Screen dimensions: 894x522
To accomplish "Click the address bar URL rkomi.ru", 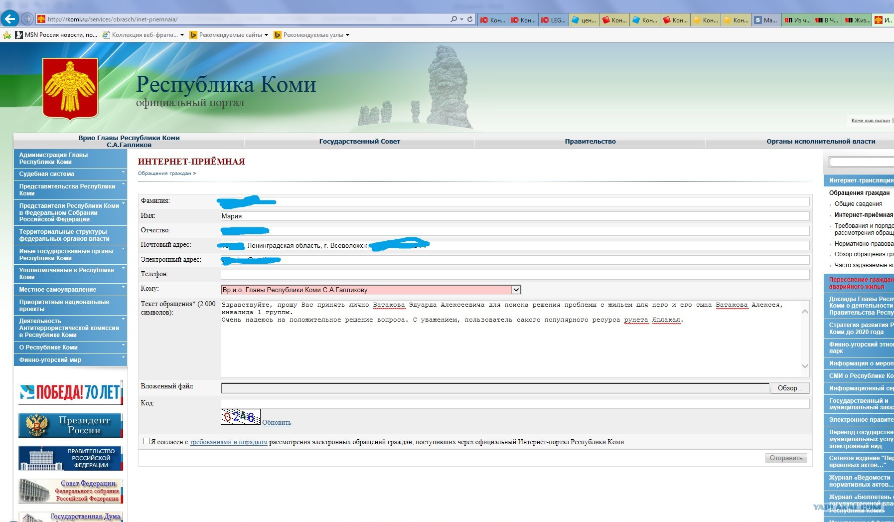I will click(x=113, y=19).
